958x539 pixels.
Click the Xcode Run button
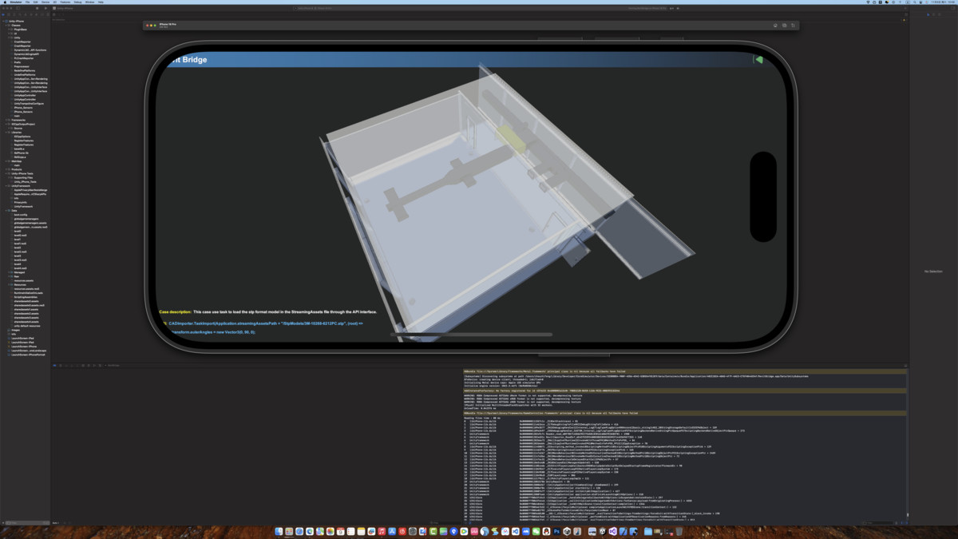click(x=46, y=8)
